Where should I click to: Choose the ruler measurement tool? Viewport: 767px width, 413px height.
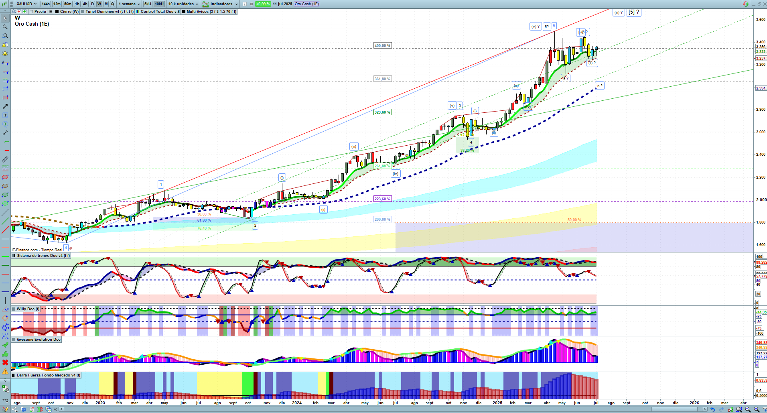[5, 159]
